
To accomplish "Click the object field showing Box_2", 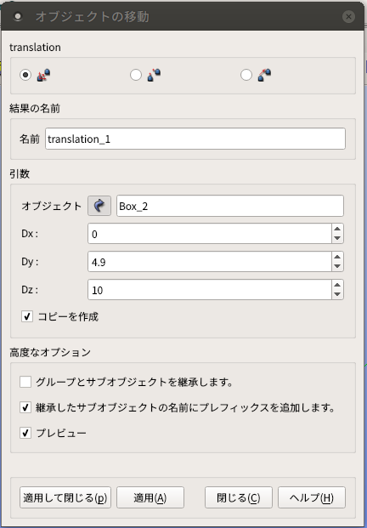I will pyautogui.click(x=230, y=206).
